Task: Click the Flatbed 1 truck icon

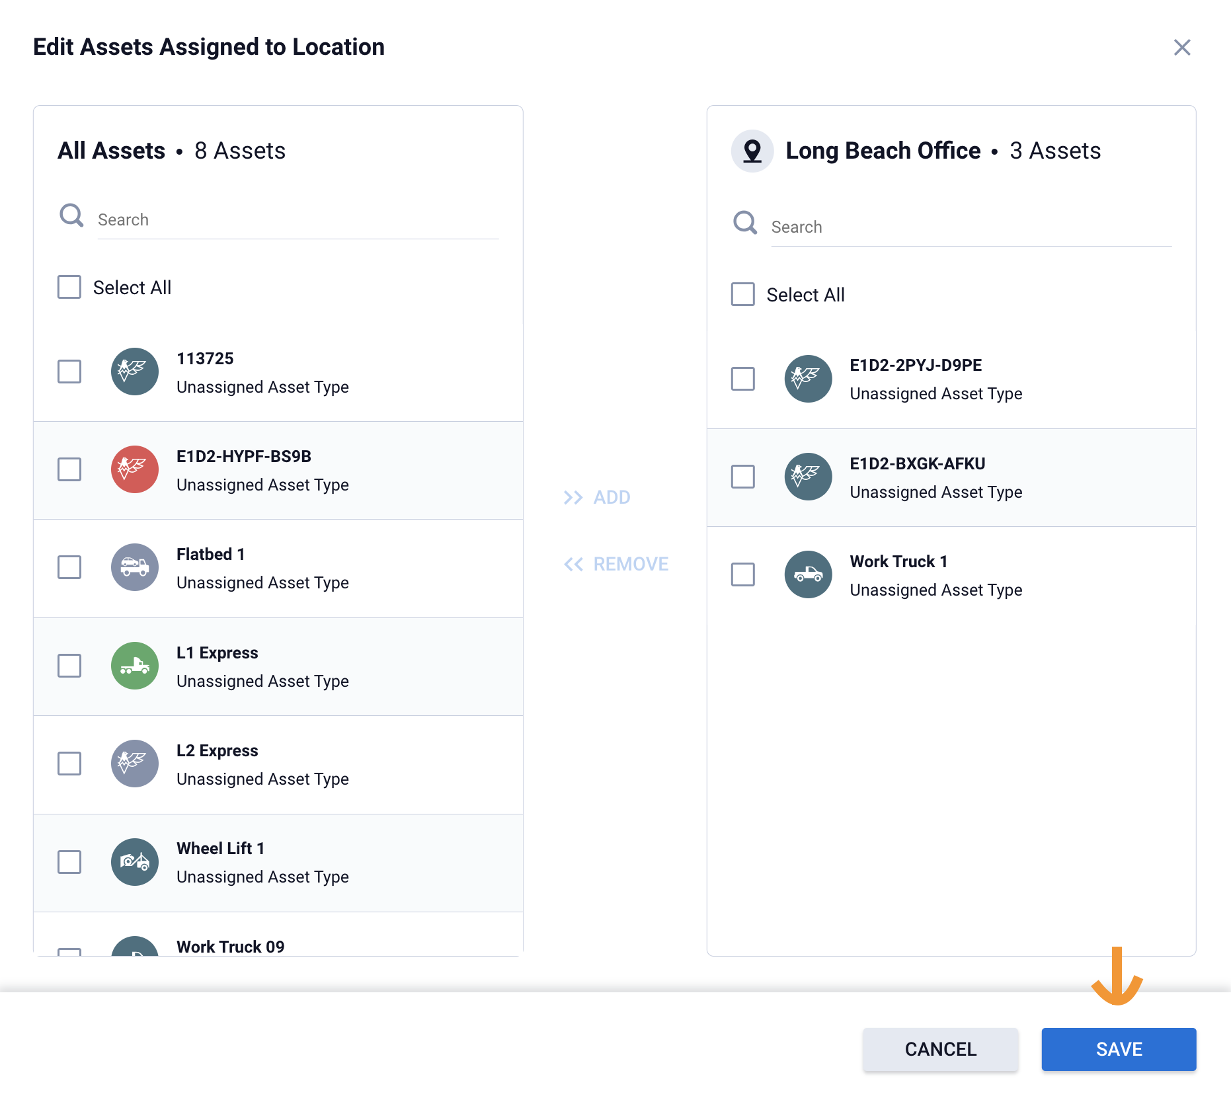Action: (135, 567)
